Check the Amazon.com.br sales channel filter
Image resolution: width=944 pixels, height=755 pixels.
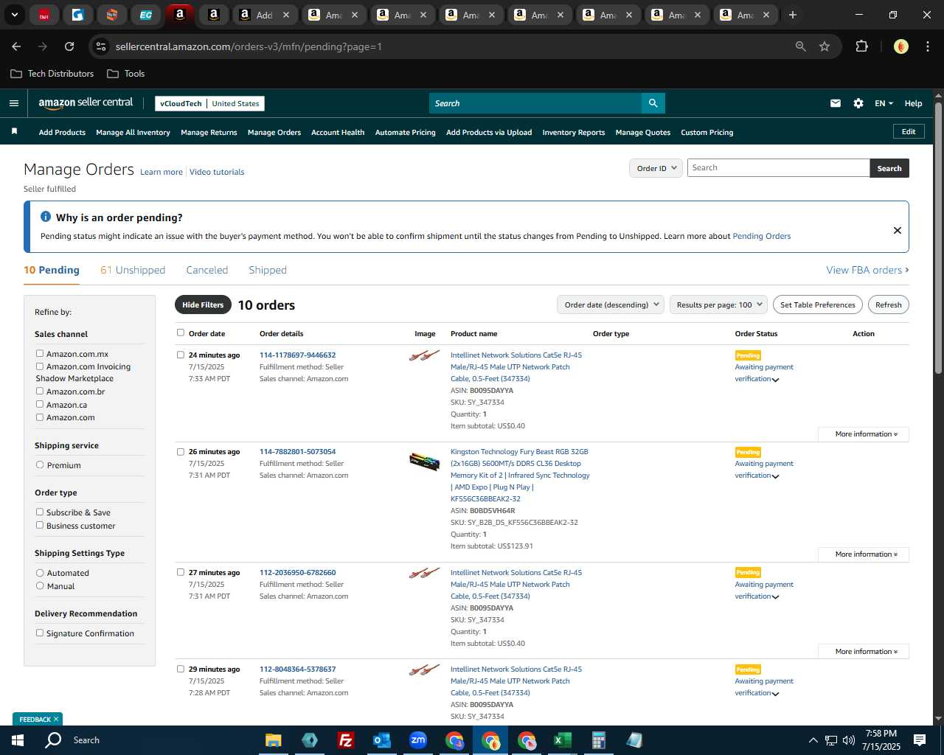point(40,391)
